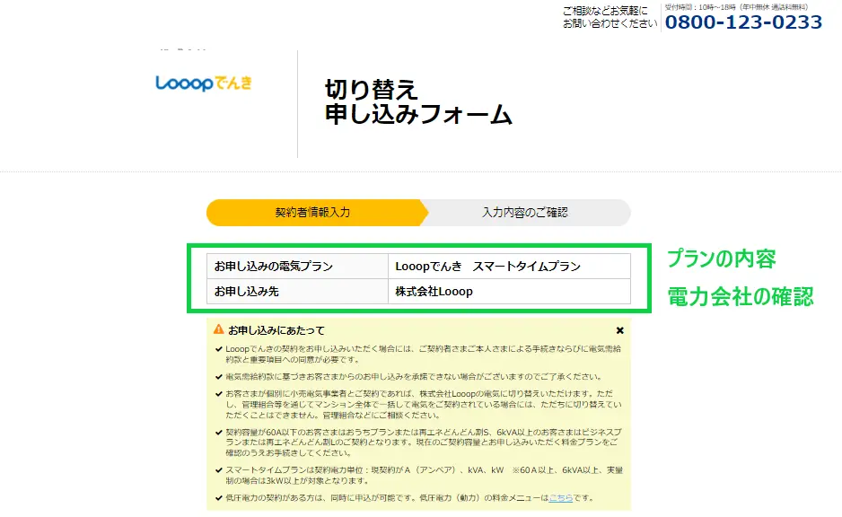Click the お申し込みの電気プラン table cell
The image size is (842, 517).
click(297, 267)
